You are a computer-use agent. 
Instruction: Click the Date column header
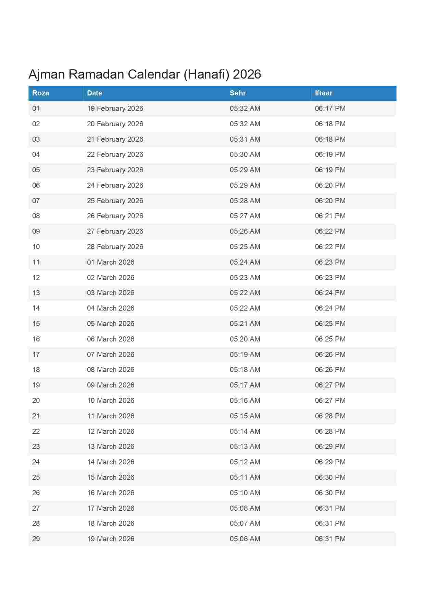(x=95, y=93)
